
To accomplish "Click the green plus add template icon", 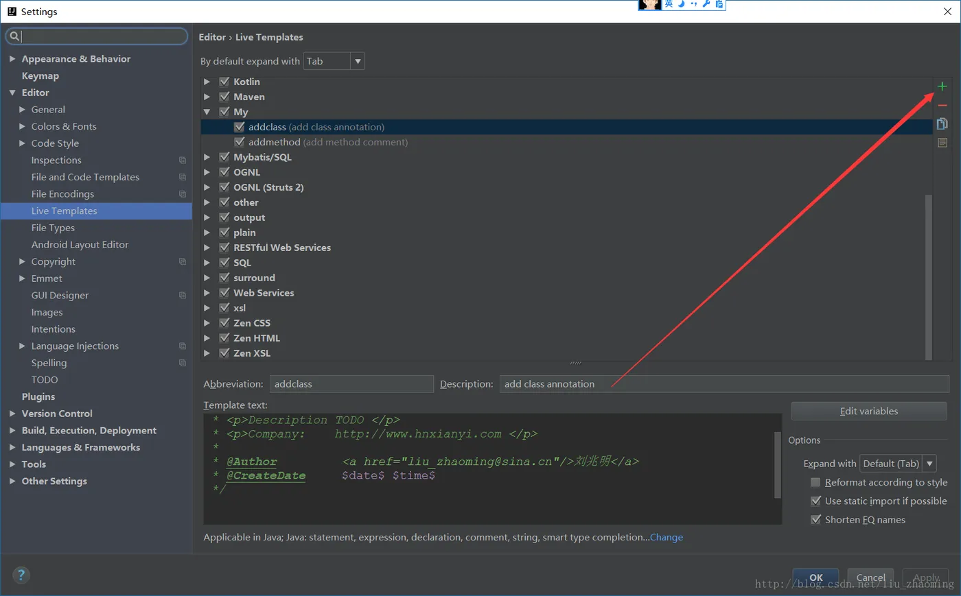I will [x=942, y=86].
